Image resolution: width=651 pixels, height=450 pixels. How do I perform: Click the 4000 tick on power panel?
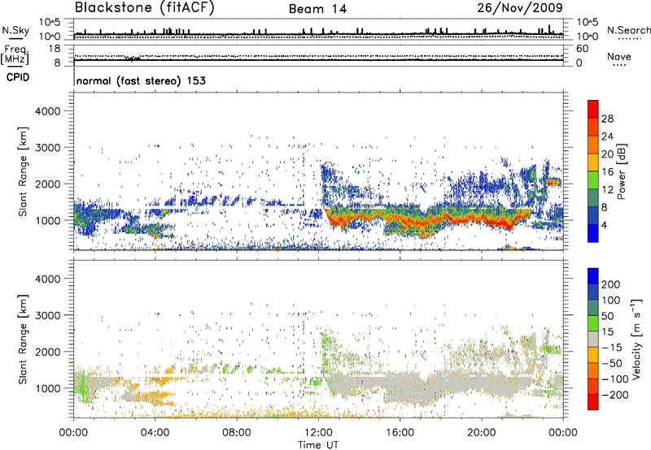pyautogui.click(x=47, y=111)
